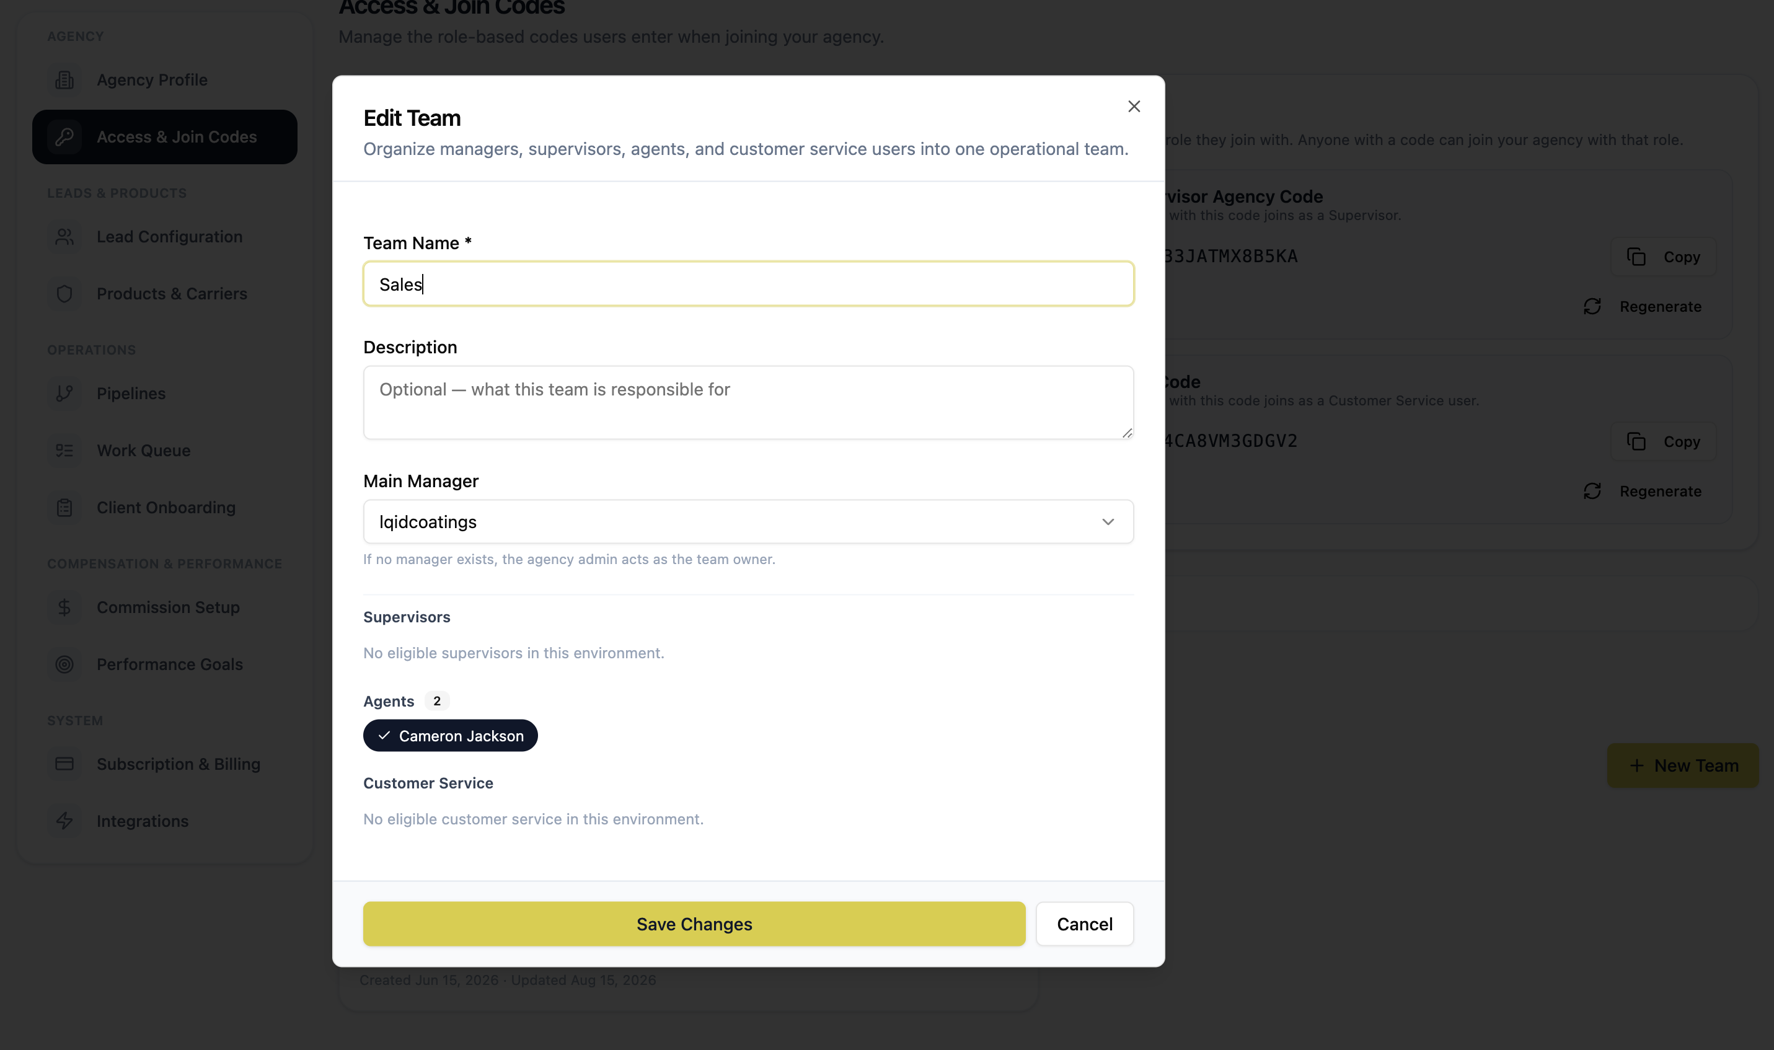1774x1050 pixels.
Task: Click the Team Name input field
Action: click(x=748, y=284)
